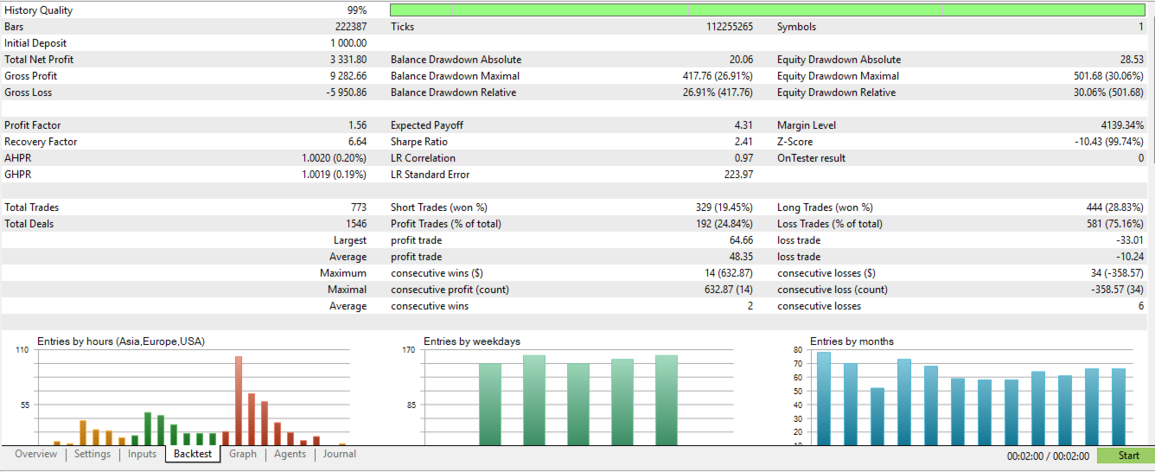
Task: Select the Sharpe Ratio value 2.41
Action: [x=743, y=142]
